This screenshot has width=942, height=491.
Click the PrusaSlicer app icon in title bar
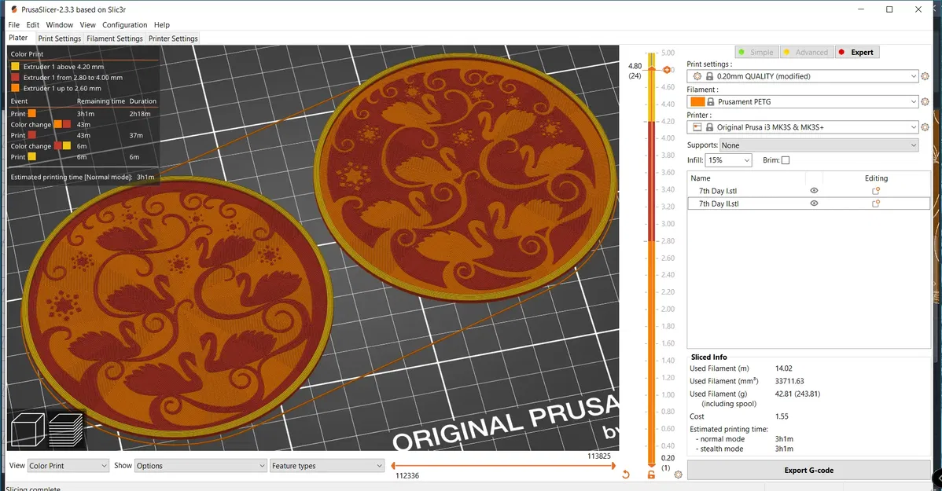tap(14, 9)
